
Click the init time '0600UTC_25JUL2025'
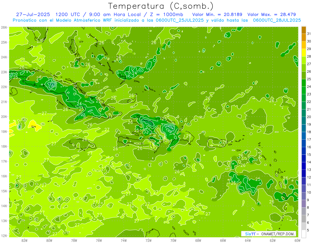(x=180, y=20)
